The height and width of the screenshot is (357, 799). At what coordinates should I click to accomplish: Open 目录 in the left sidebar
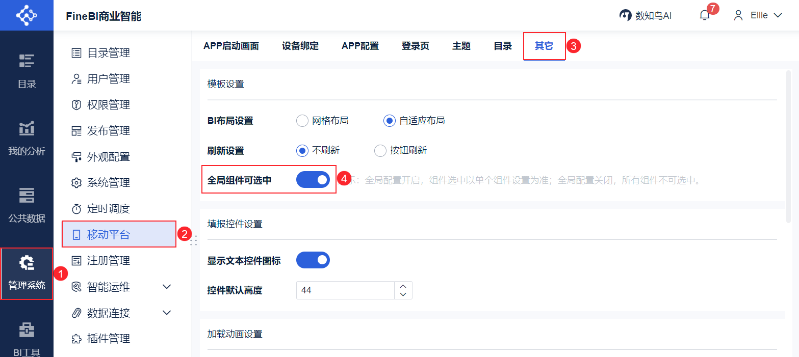pyautogui.click(x=27, y=70)
